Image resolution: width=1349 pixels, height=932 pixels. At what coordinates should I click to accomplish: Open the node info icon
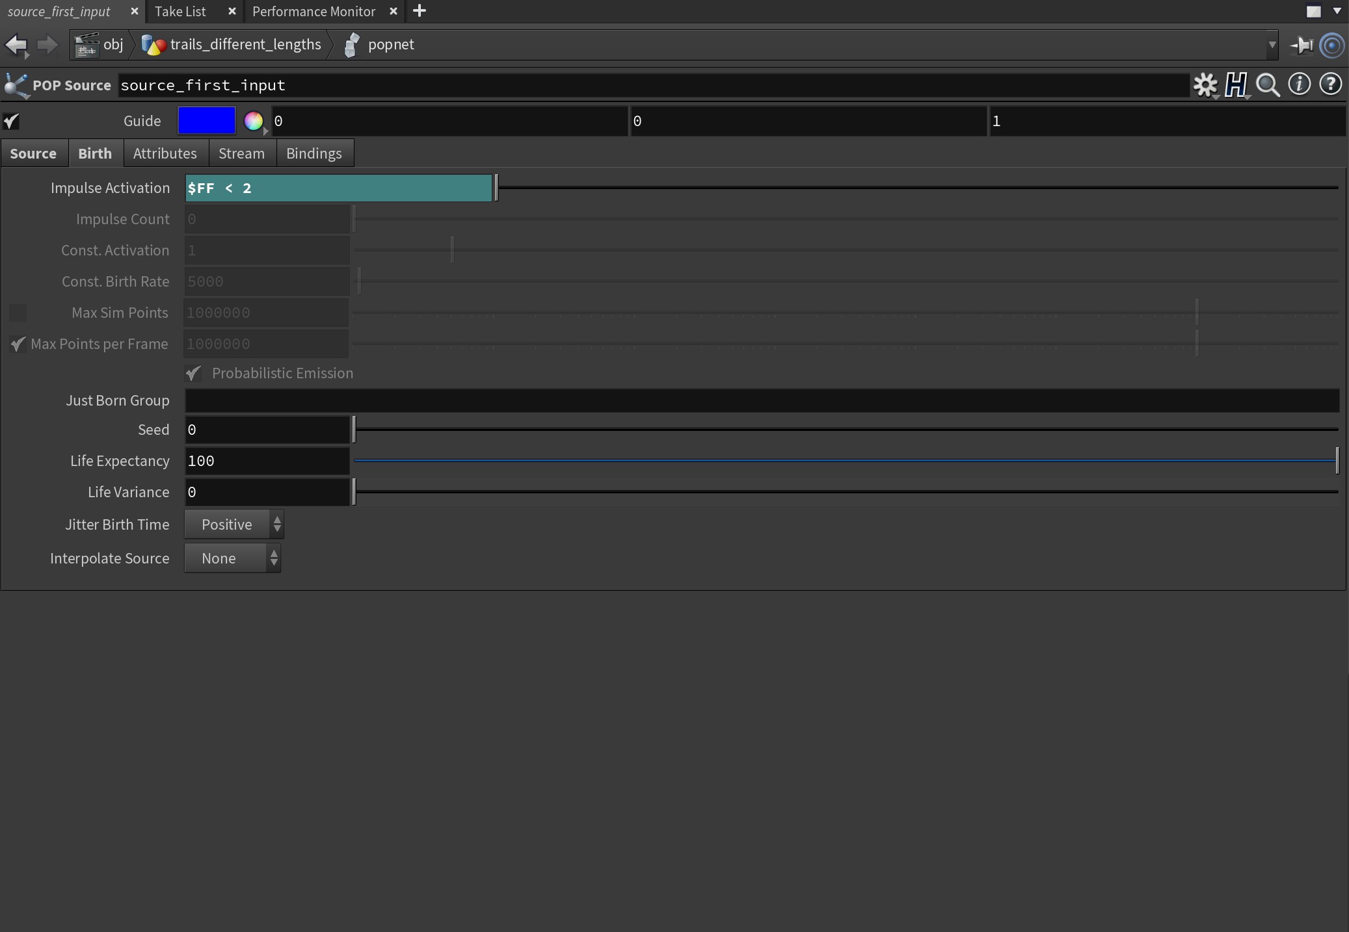pyautogui.click(x=1300, y=84)
